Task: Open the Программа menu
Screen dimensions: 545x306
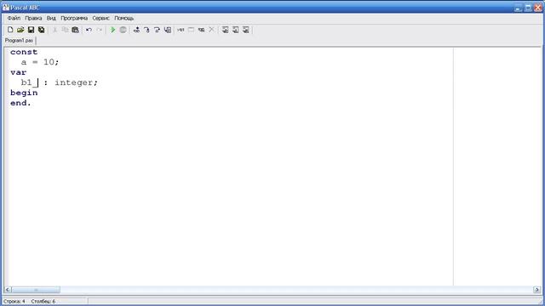Action: click(x=74, y=18)
